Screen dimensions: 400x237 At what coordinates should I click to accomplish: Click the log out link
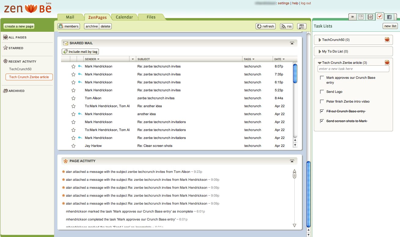tap(306, 3)
